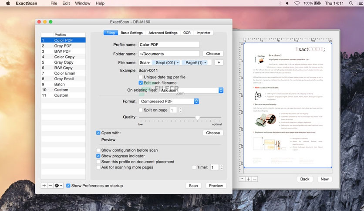Open the File menu

point(54,3)
